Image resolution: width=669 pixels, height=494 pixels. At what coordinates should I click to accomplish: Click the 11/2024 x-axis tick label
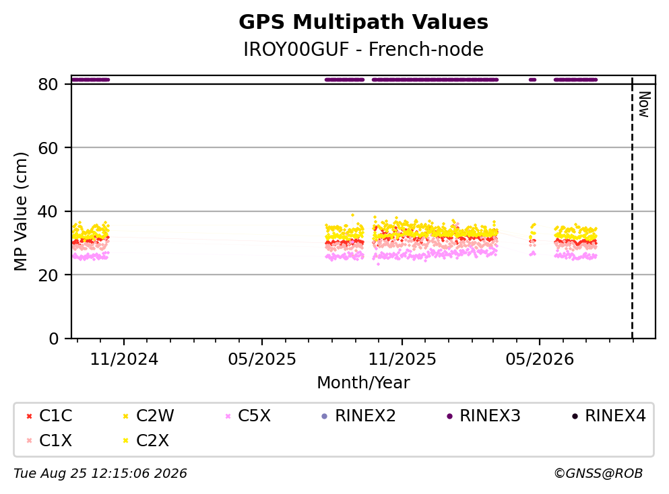tap(124, 359)
